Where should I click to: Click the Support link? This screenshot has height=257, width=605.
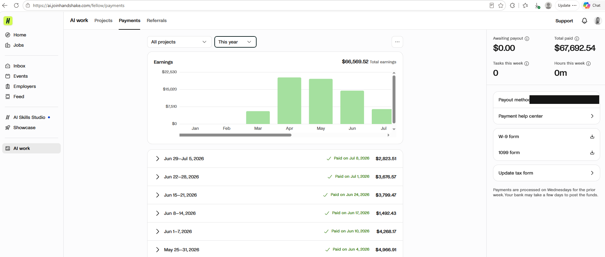pos(564,21)
